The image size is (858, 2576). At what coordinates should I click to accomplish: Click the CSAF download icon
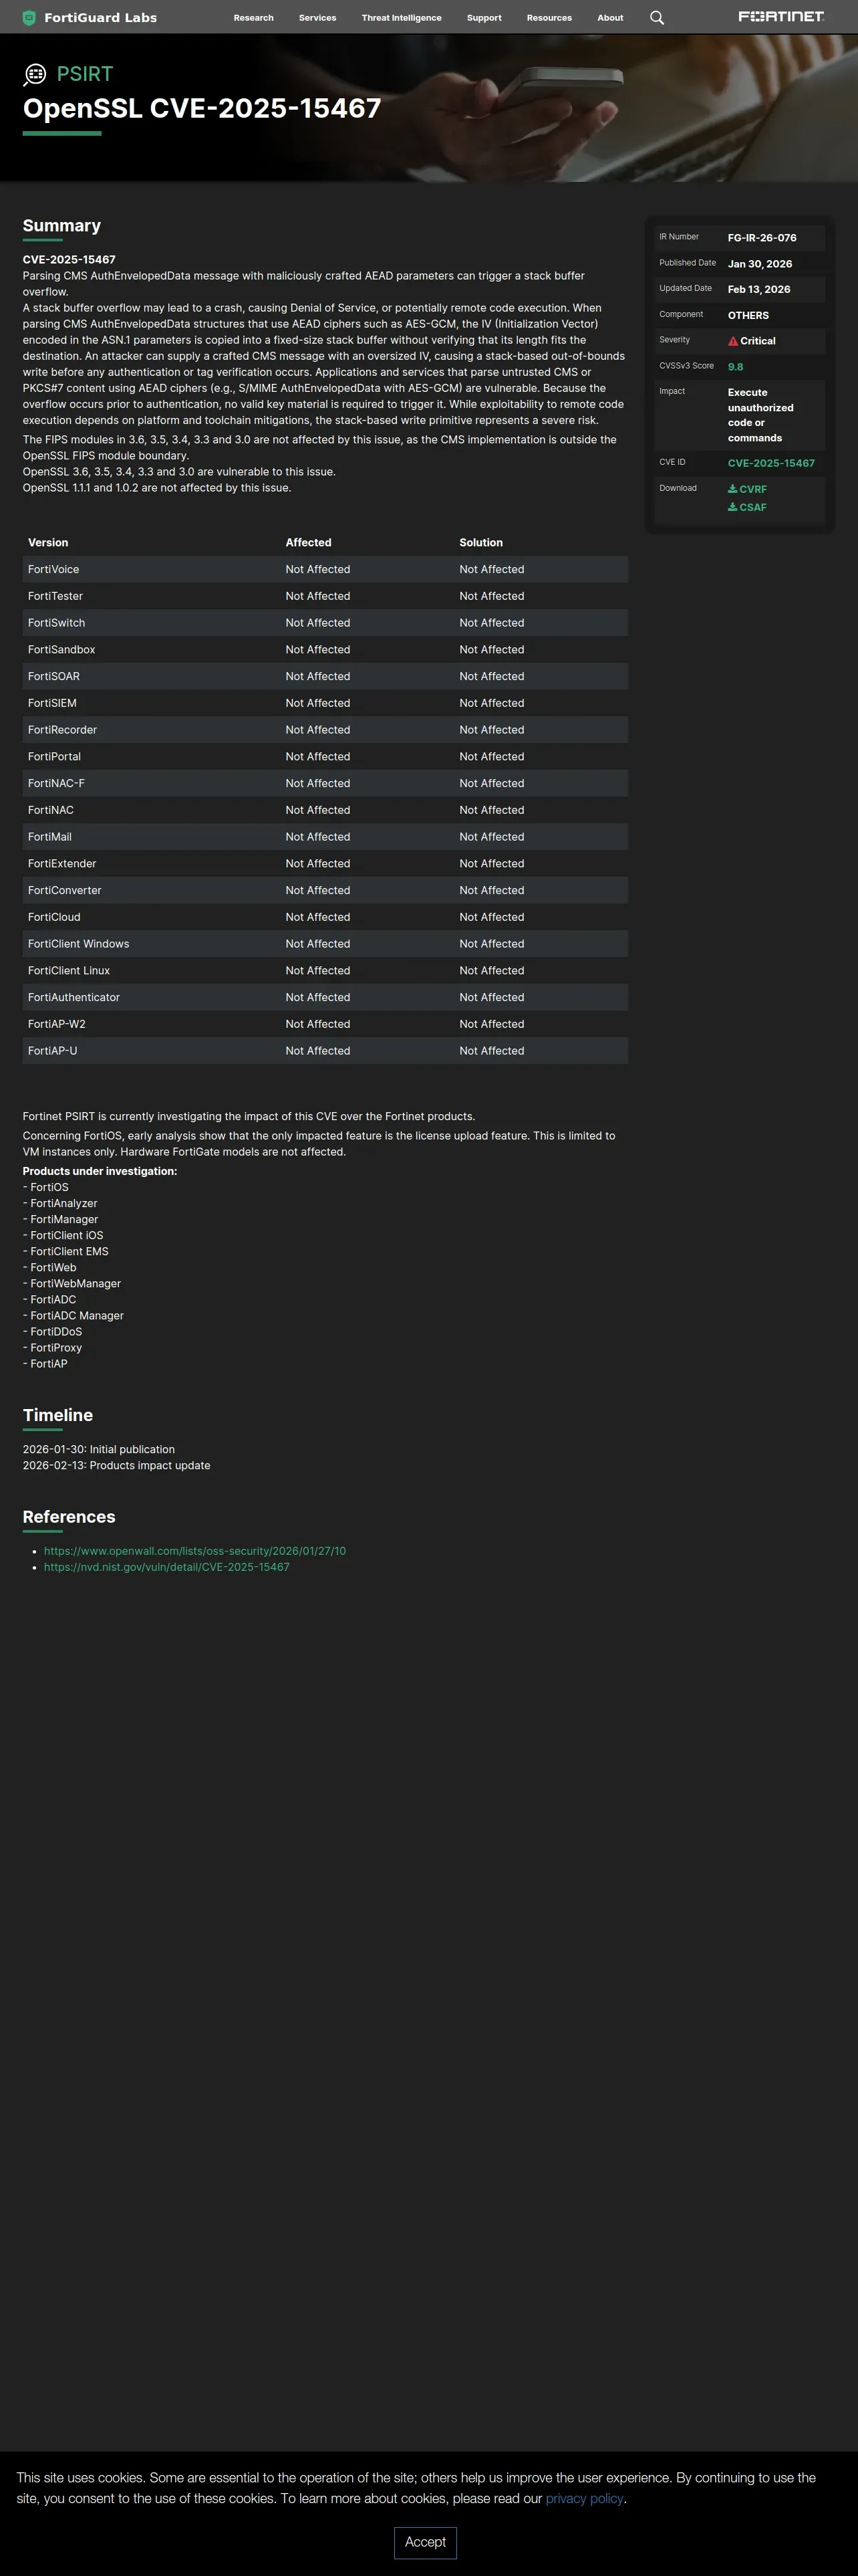click(732, 507)
